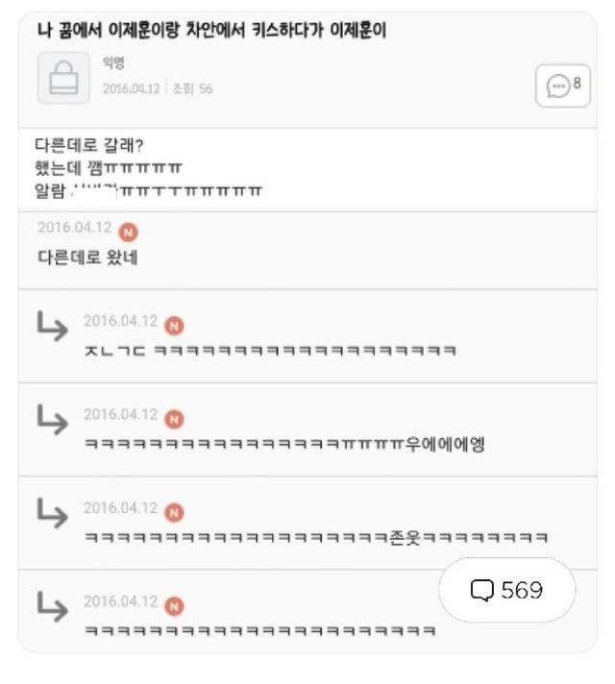
Task: Click the anonymous lock profile avatar
Action: click(62, 78)
